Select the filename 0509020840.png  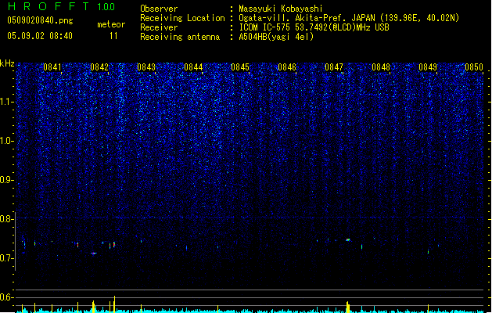40,20
